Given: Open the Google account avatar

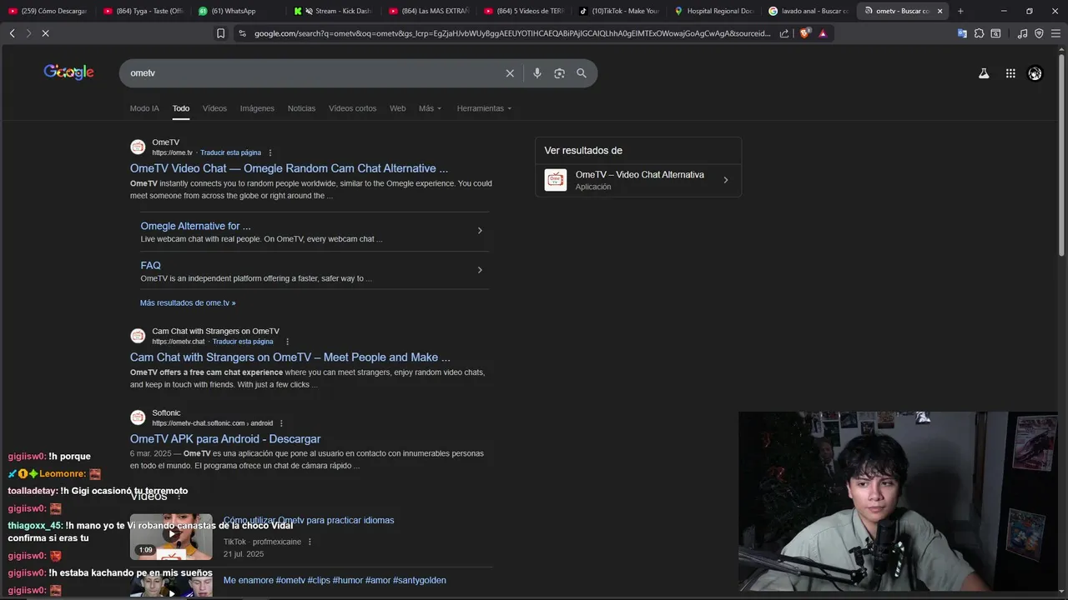Looking at the screenshot, I should 1035,73.
